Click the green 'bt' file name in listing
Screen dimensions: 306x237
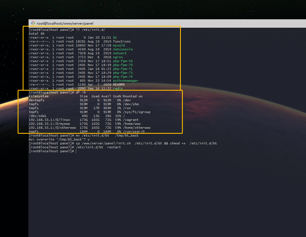point(115,37)
